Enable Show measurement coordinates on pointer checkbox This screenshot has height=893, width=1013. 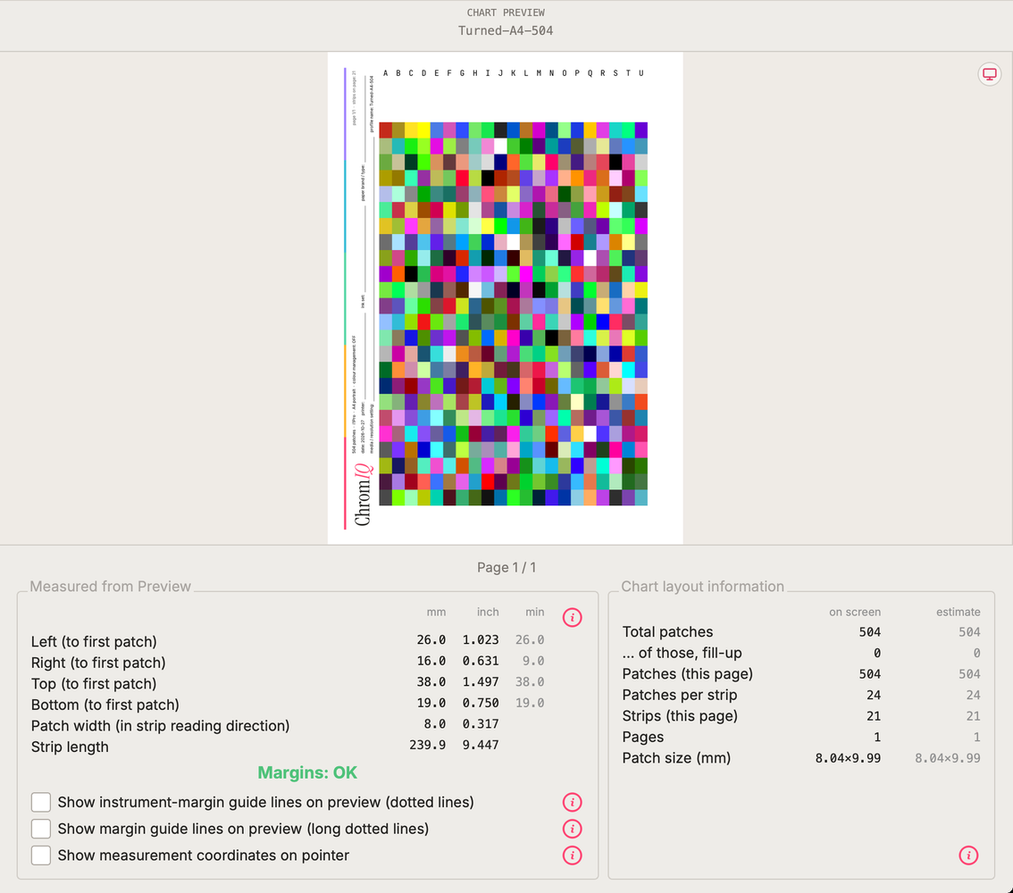[41, 855]
